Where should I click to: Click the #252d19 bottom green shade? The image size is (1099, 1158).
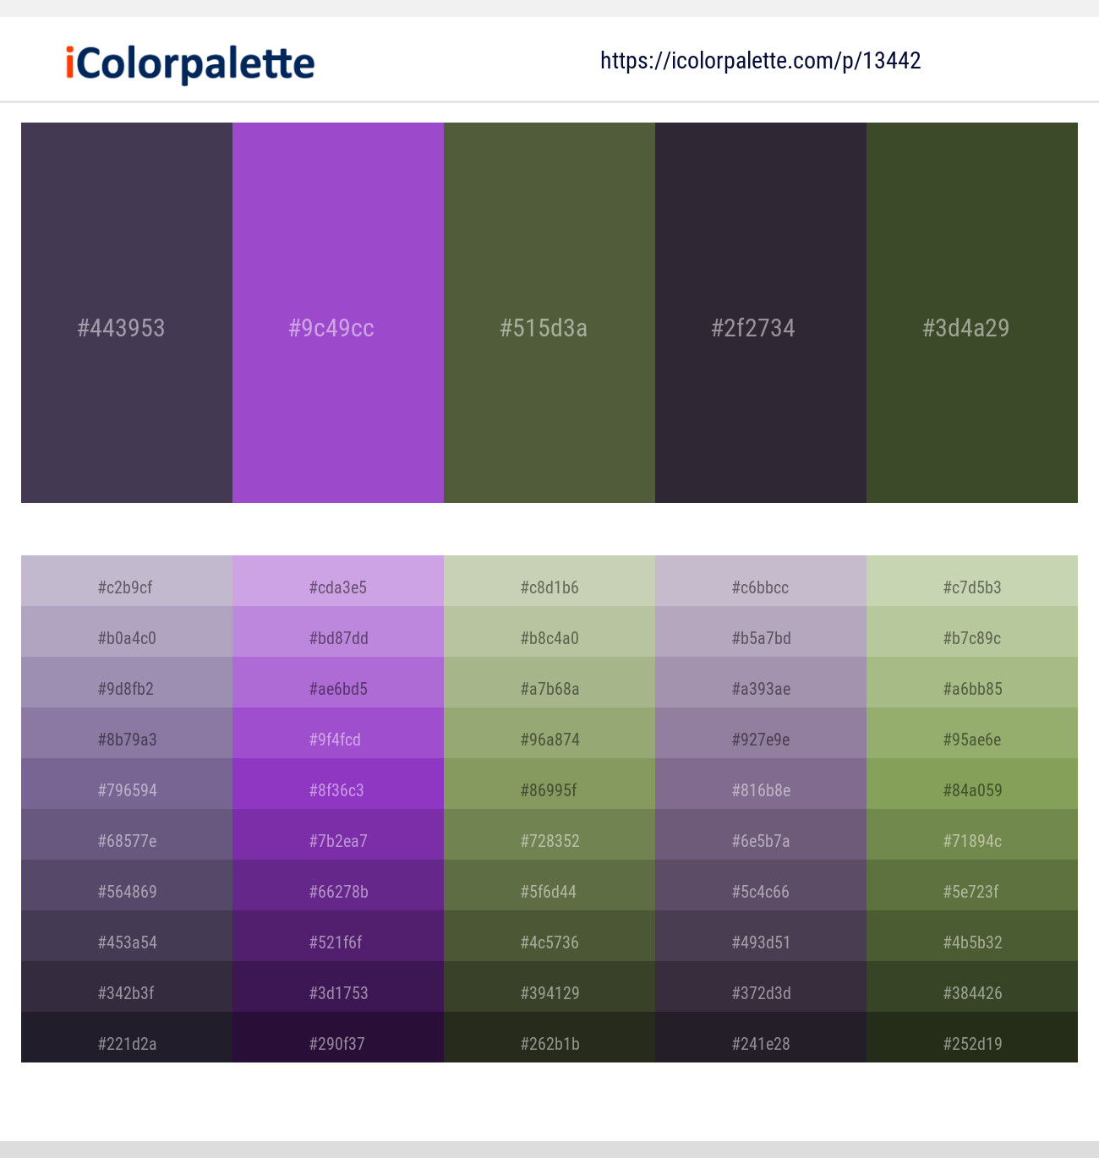pos(971,1043)
